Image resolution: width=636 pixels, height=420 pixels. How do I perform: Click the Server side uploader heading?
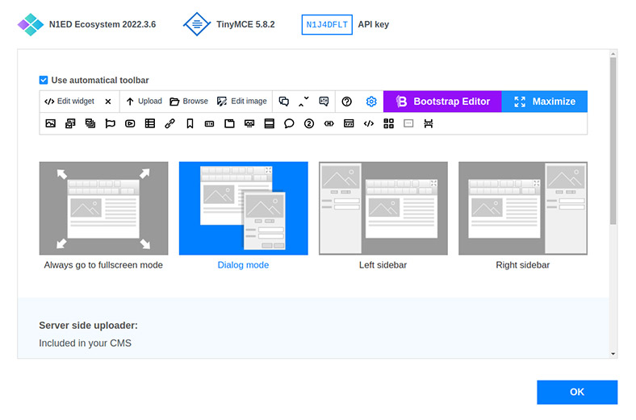89,325
